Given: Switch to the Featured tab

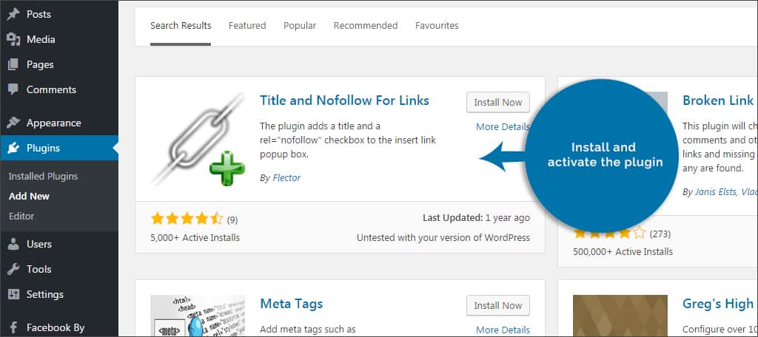Looking at the screenshot, I should (246, 25).
